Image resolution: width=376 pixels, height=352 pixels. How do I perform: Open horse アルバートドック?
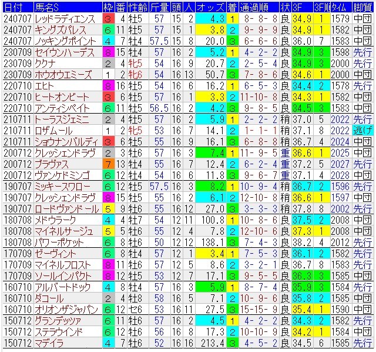point(62,287)
